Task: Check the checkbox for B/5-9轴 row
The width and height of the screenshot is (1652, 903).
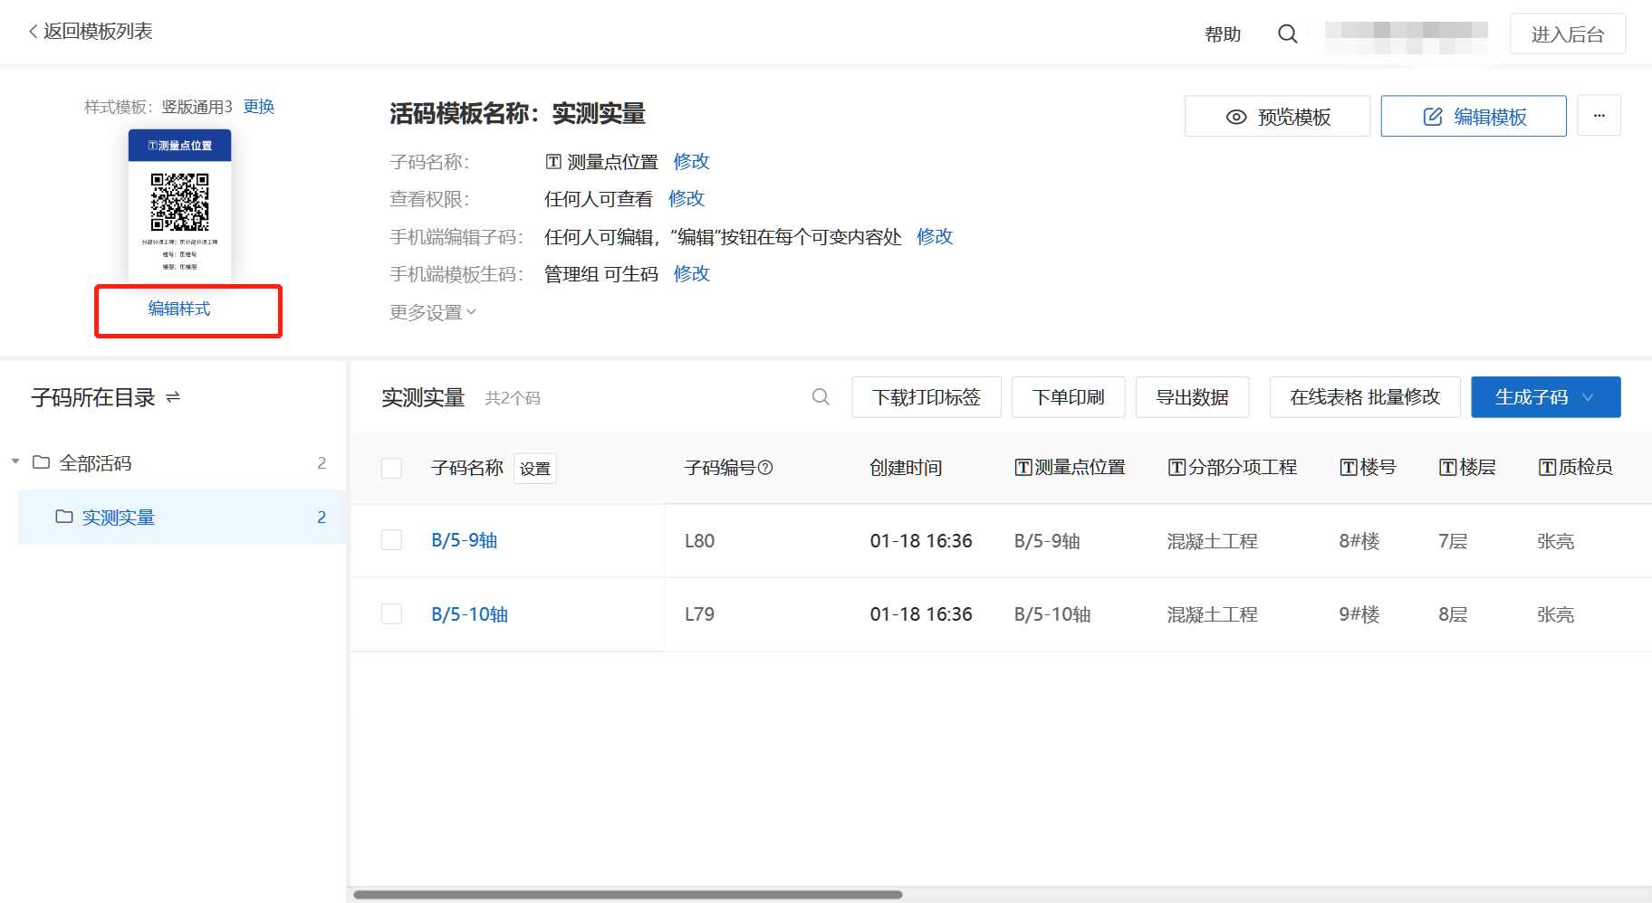Action: [x=391, y=539]
